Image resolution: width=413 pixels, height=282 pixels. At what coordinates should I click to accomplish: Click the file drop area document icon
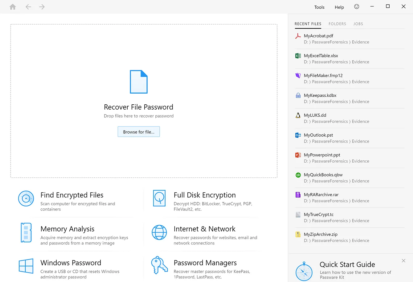pyautogui.click(x=139, y=82)
